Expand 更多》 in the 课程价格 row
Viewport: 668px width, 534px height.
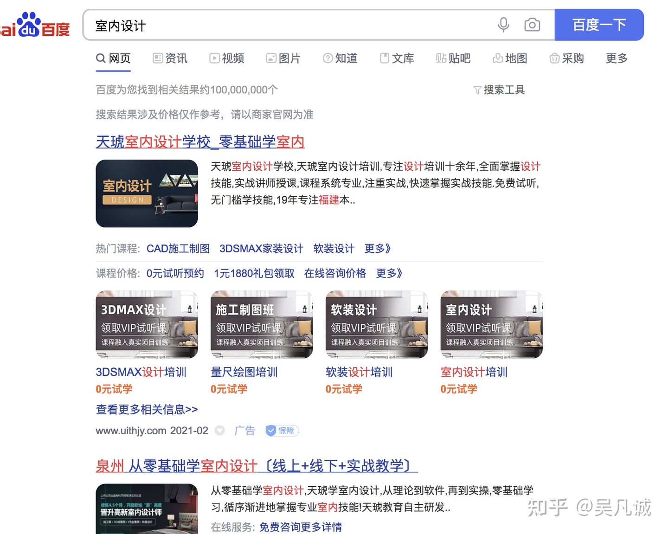[x=389, y=273]
